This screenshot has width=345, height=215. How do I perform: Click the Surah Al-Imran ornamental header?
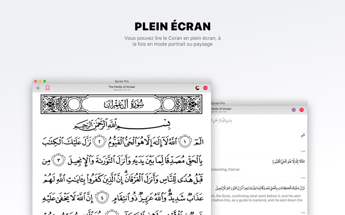pos(122,104)
